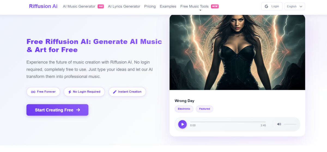Open the AI Lyrics Generator page
This screenshot has height=152, width=327.
pyautogui.click(x=124, y=6)
